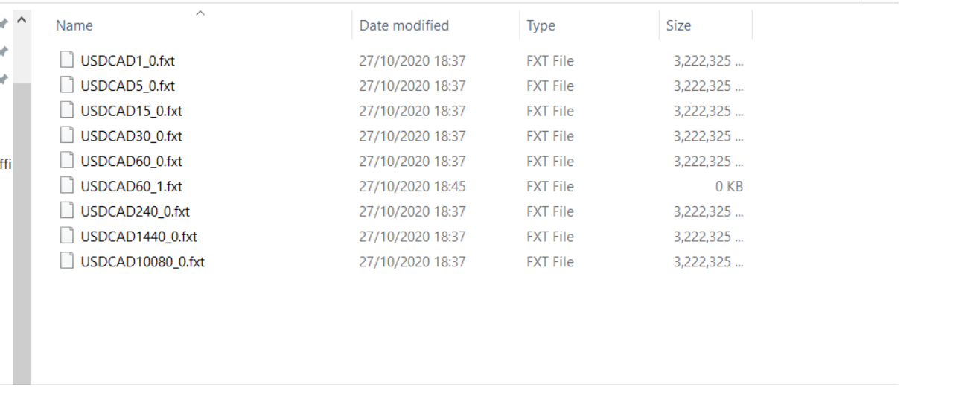Viewport: 953px width, 399px height.
Task: Sort files by the Name column
Action: 201,25
